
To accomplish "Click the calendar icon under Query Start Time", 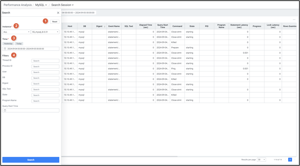I will pos(5,110).
